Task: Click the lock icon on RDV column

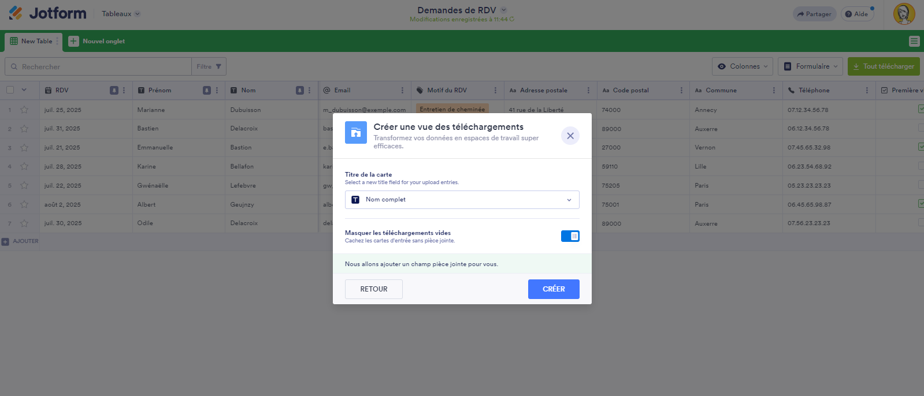Action: pos(114,90)
